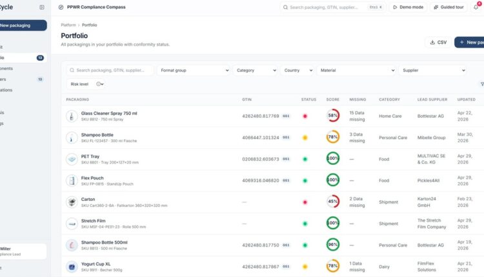Enable Demo mode

coord(408,7)
